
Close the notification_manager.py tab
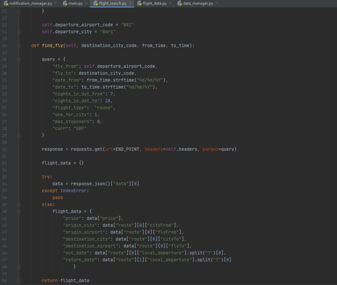(56, 3)
